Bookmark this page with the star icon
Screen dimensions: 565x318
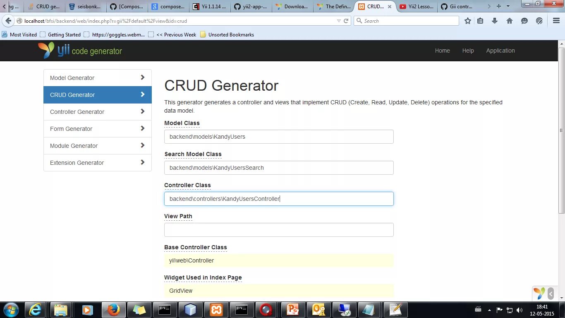click(467, 21)
